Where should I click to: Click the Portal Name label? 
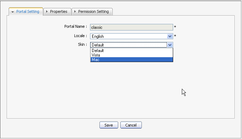(76, 26)
